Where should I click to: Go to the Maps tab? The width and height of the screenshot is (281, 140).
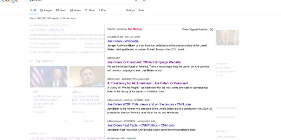coord(90,10)
